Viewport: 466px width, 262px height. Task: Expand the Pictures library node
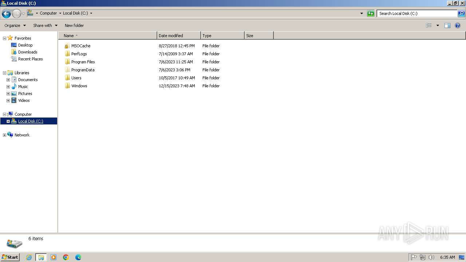[8, 94]
